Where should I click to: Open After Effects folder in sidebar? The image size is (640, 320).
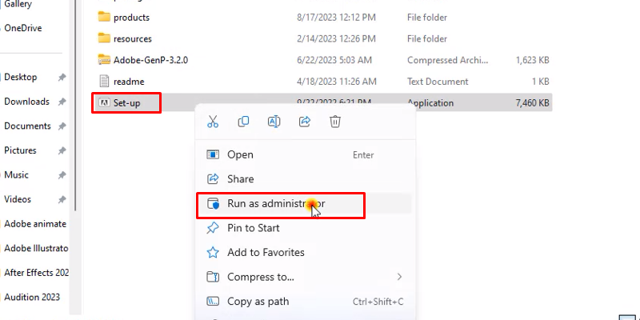coord(36,273)
